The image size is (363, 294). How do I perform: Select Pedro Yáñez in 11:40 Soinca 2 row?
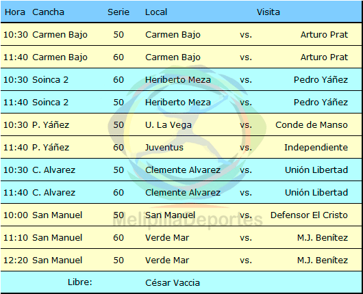[x=321, y=102]
